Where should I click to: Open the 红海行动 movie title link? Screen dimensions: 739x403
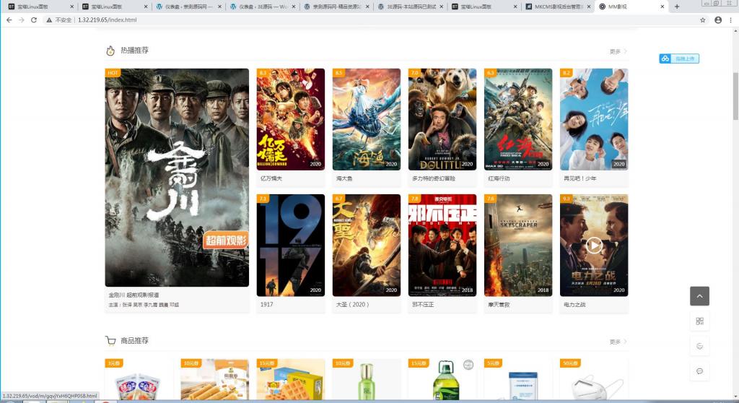498,178
